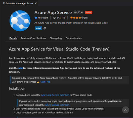The image size is (133, 118).
Task: Click the v0.23.0 version badge
Action: [78, 12]
